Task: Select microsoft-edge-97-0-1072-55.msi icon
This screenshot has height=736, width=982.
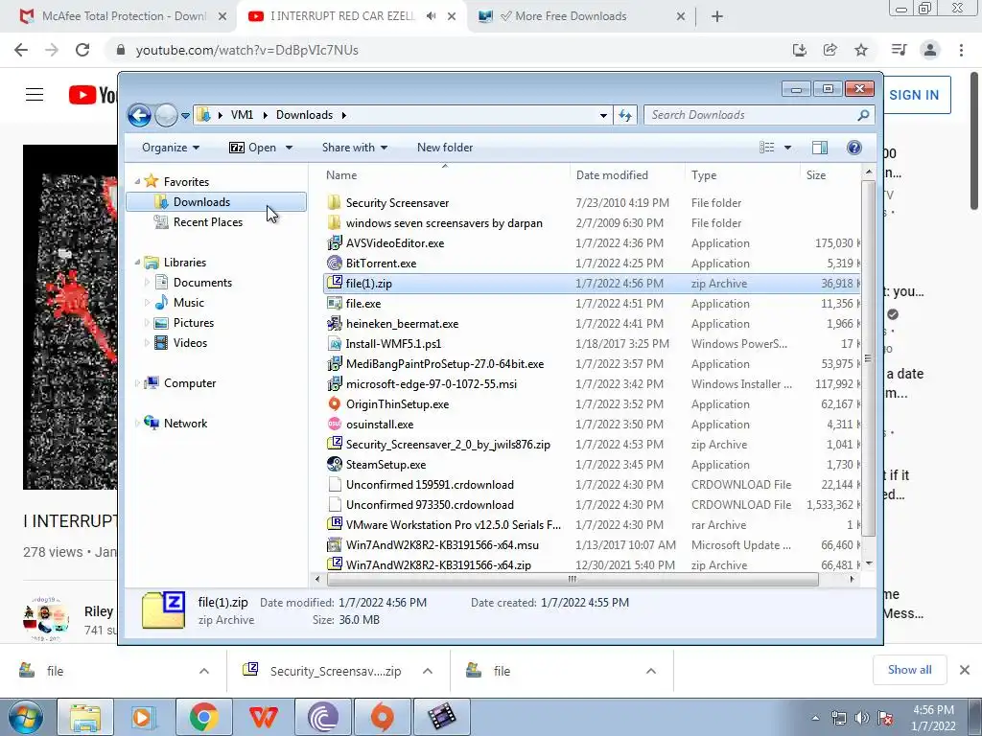Action: (x=335, y=383)
